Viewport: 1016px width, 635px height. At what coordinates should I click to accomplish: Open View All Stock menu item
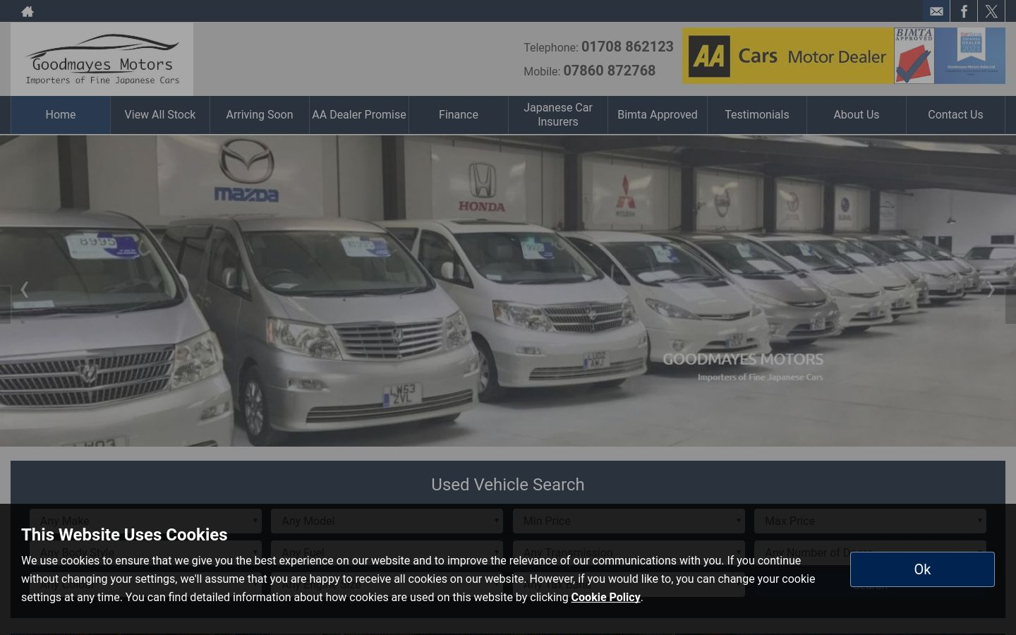(160, 115)
